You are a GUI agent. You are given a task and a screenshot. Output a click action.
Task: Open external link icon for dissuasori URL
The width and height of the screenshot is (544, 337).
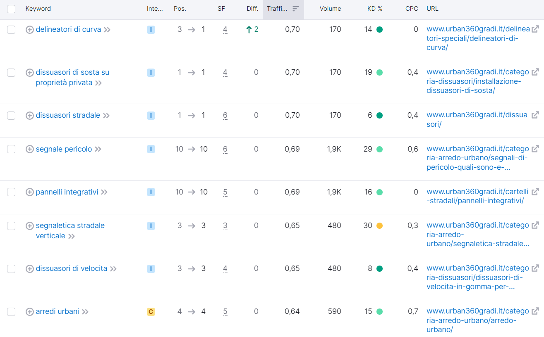point(535,115)
